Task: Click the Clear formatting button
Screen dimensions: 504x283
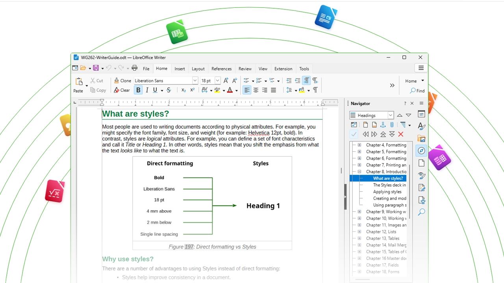Action: (x=122, y=90)
